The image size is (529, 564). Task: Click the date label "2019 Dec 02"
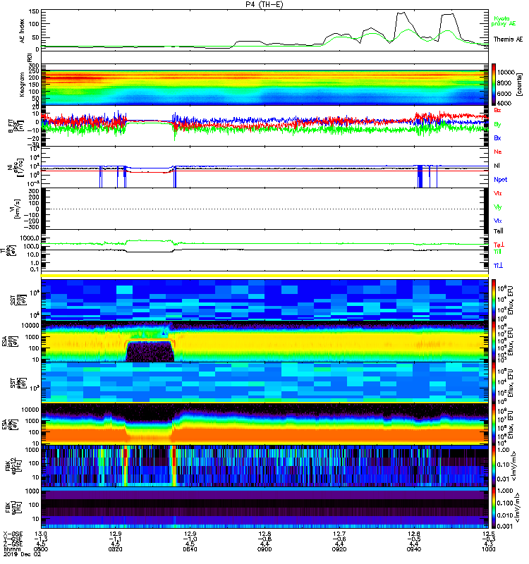click(23, 554)
